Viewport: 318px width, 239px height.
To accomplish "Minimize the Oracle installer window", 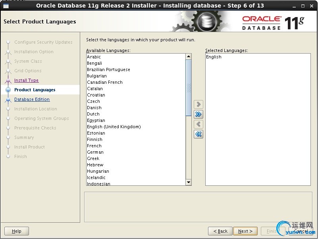I will click(x=294, y=6).
